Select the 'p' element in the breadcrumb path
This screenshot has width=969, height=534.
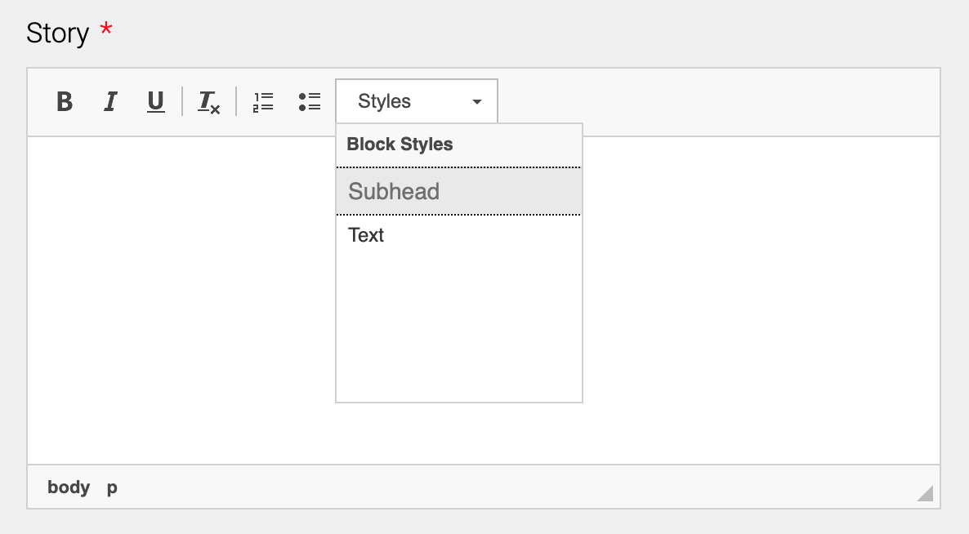click(111, 487)
